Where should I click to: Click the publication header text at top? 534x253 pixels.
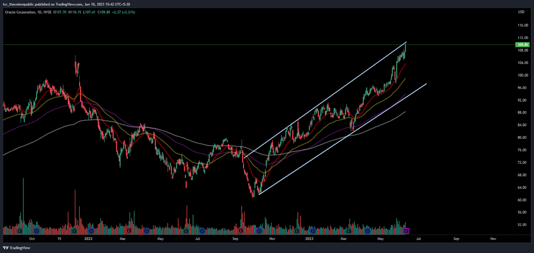point(66,4)
